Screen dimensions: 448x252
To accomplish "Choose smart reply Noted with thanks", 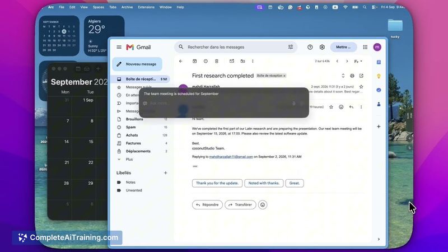I will (x=264, y=183).
